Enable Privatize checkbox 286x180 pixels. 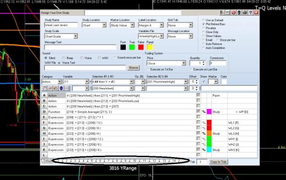[x=203, y=28]
